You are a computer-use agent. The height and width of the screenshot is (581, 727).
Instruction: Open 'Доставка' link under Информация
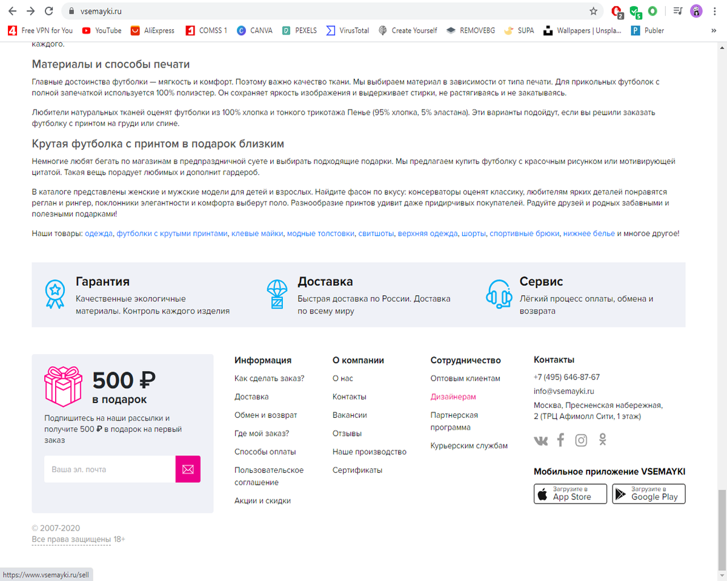(251, 396)
